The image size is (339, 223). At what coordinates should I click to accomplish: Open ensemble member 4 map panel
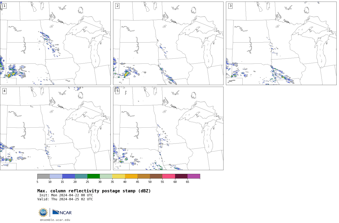click(55, 128)
